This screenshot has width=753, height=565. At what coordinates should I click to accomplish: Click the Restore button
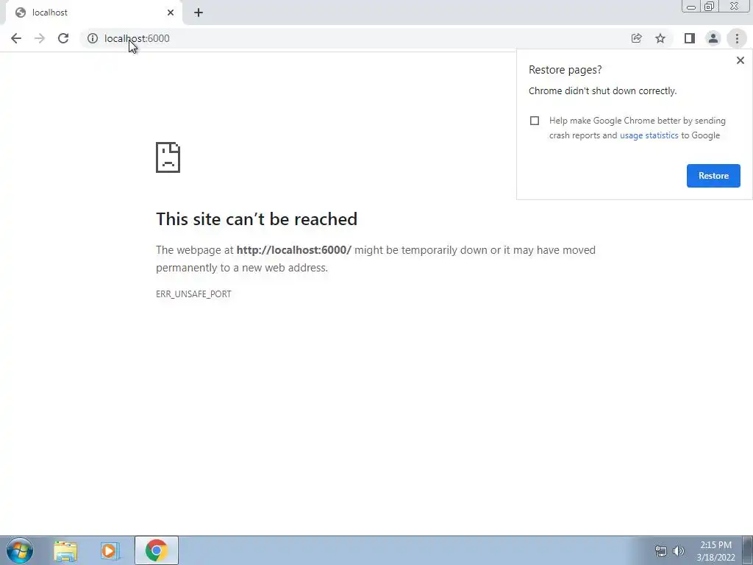(x=713, y=176)
